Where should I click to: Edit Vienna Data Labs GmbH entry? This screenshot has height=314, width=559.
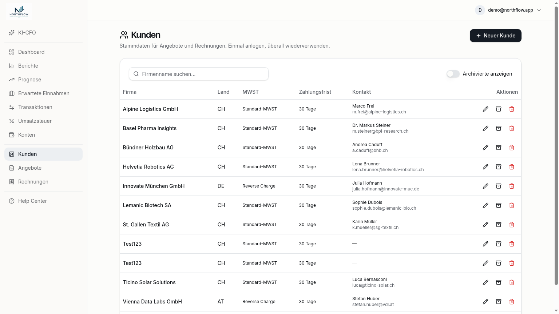[485, 302]
